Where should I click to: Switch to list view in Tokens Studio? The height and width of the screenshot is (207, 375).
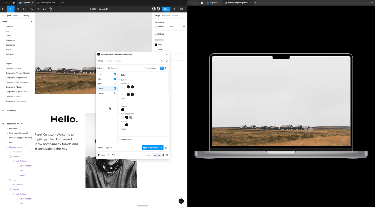[x=162, y=68]
